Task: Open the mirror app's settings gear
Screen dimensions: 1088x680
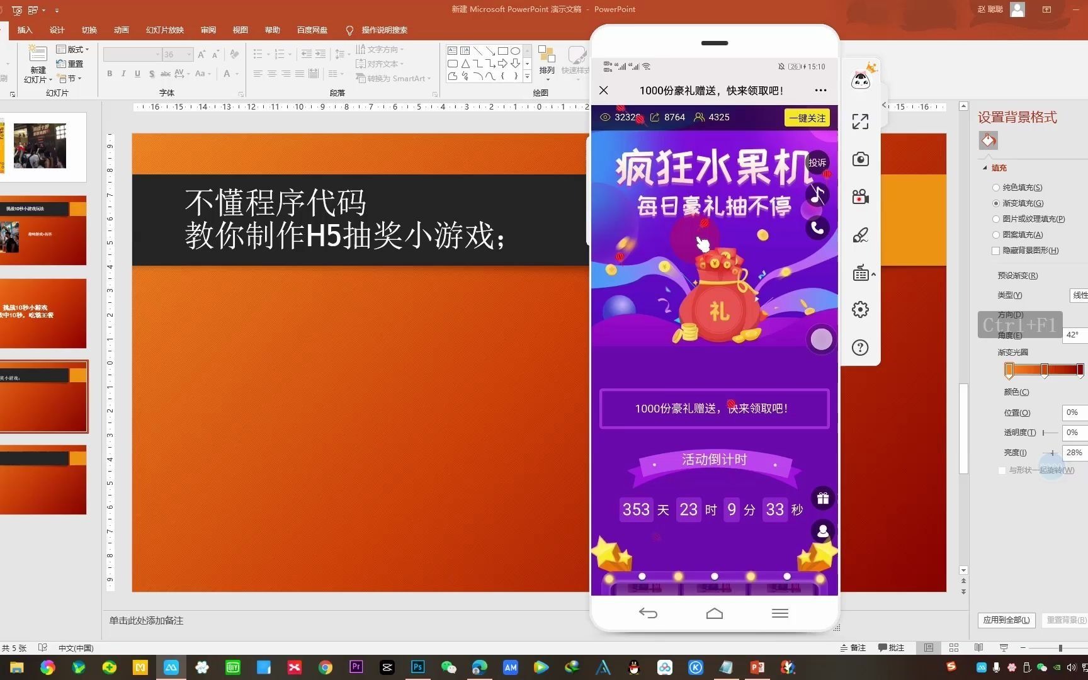Action: [x=860, y=309]
